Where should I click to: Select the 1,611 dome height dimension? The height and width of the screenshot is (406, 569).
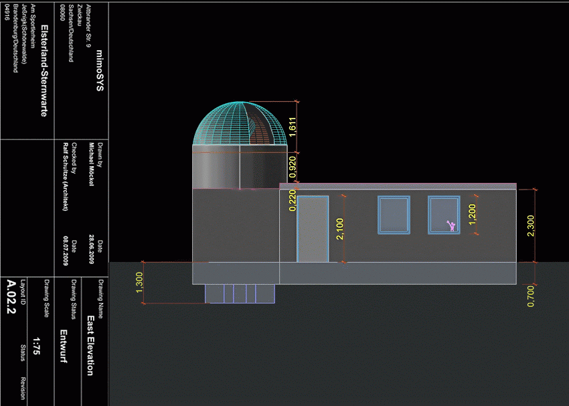point(293,125)
